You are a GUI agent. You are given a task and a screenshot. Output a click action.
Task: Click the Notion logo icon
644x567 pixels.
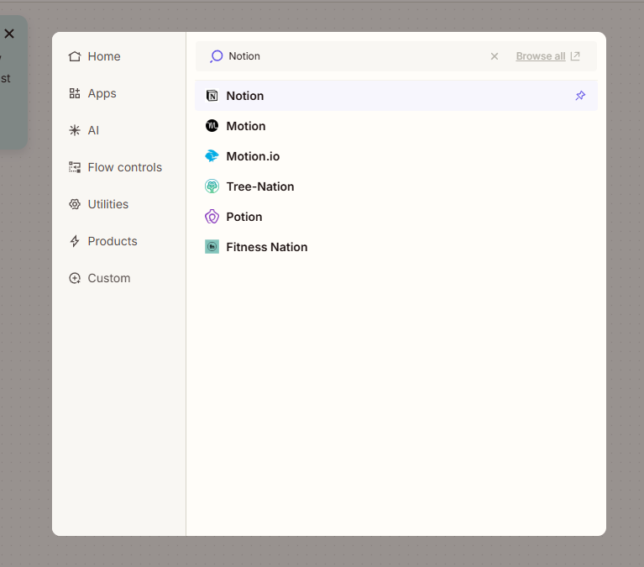point(212,96)
